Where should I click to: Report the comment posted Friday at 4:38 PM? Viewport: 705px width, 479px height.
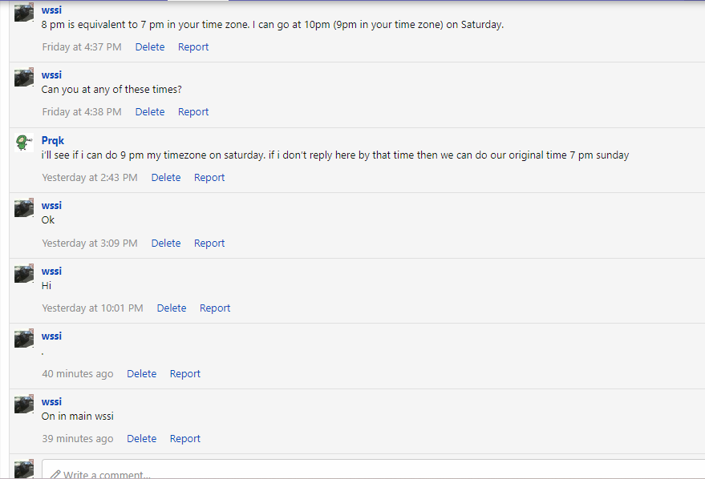pos(193,112)
